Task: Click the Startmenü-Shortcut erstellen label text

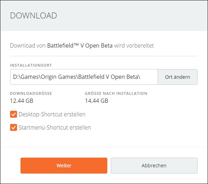Action: click(x=55, y=127)
